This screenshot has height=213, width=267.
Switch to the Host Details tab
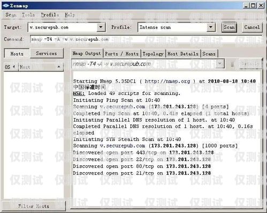click(183, 54)
